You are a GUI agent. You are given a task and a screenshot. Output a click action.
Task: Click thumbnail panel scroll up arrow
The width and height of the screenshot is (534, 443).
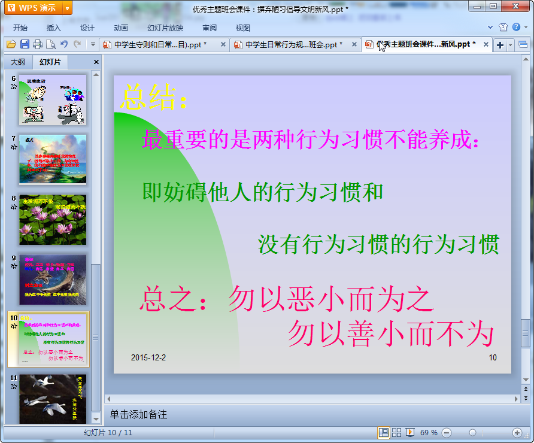pos(96,75)
